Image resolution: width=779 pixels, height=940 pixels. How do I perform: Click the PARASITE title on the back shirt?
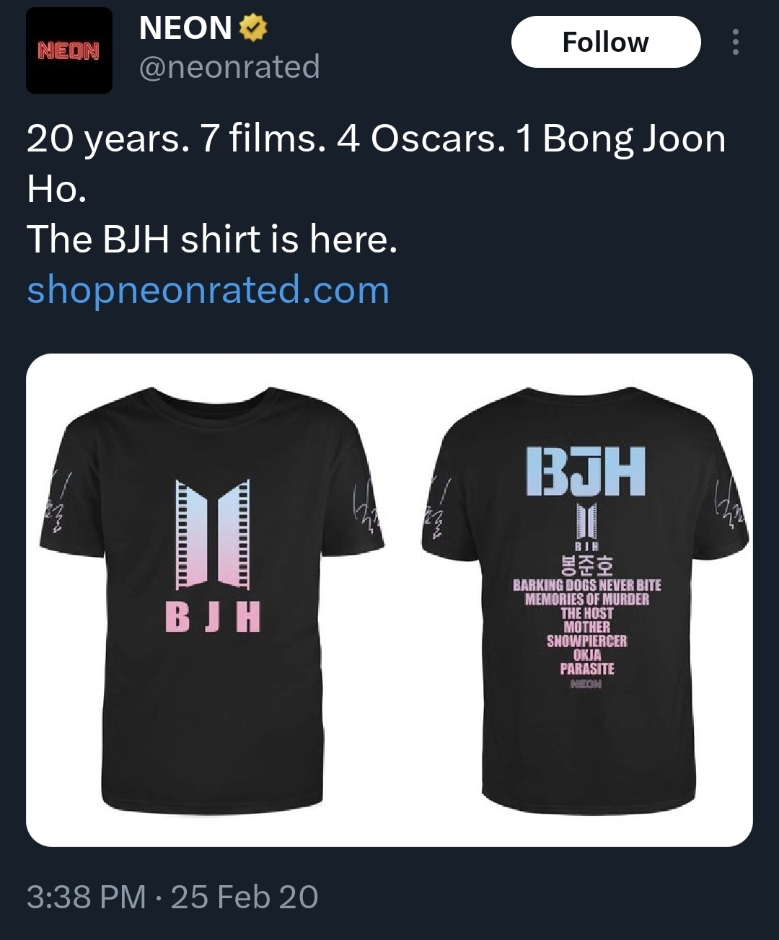(587, 669)
